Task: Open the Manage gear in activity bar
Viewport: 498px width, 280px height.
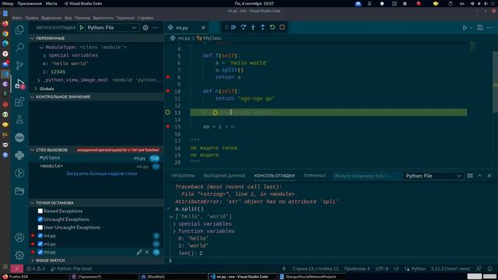Action: (19, 255)
